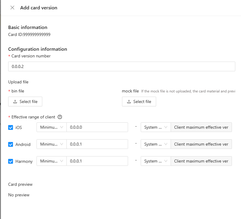Toggle the Harmony platform checkbox

click(11, 161)
